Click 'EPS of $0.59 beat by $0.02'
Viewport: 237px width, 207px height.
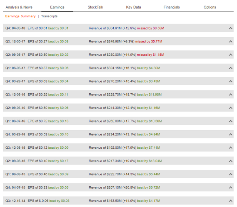point(48,55)
